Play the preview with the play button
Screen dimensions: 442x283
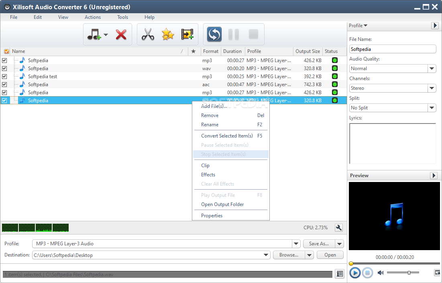355,273
